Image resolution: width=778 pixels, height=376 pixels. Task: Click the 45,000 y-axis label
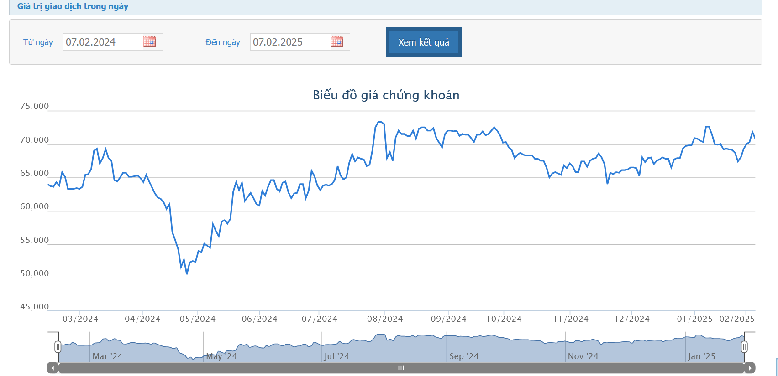(x=34, y=307)
